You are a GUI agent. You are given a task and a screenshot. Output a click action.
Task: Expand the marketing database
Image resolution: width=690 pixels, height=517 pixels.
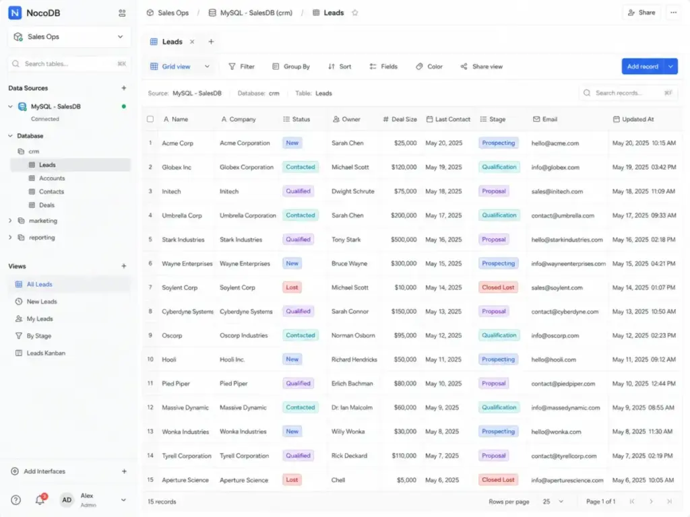coord(10,221)
